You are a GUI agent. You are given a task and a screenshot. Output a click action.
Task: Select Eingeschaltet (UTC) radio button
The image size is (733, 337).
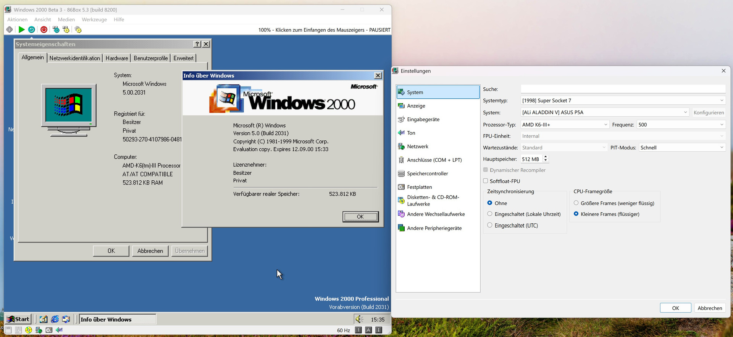[490, 225]
